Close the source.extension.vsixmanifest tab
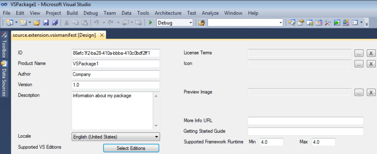This screenshot has height=154, width=377. tap(102, 35)
